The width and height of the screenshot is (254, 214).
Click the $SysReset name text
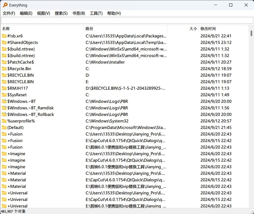click(17, 95)
